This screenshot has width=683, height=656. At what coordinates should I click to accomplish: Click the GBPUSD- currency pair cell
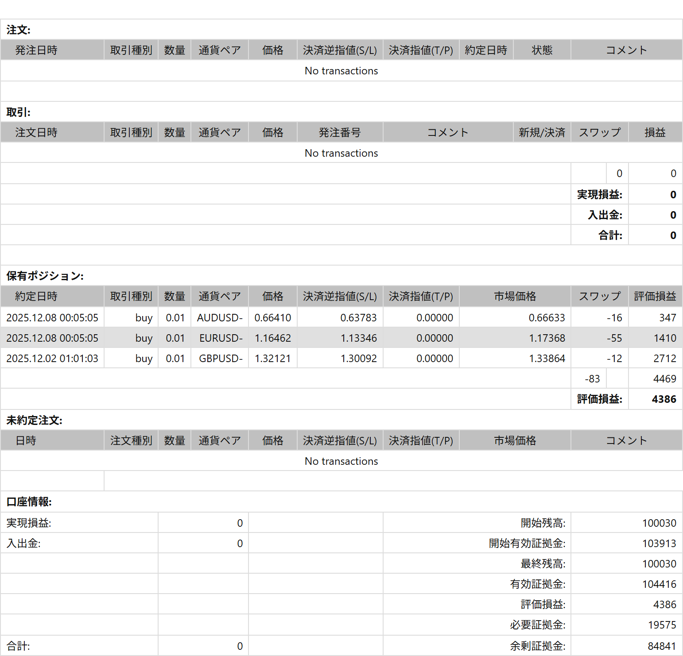pos(220,358)
